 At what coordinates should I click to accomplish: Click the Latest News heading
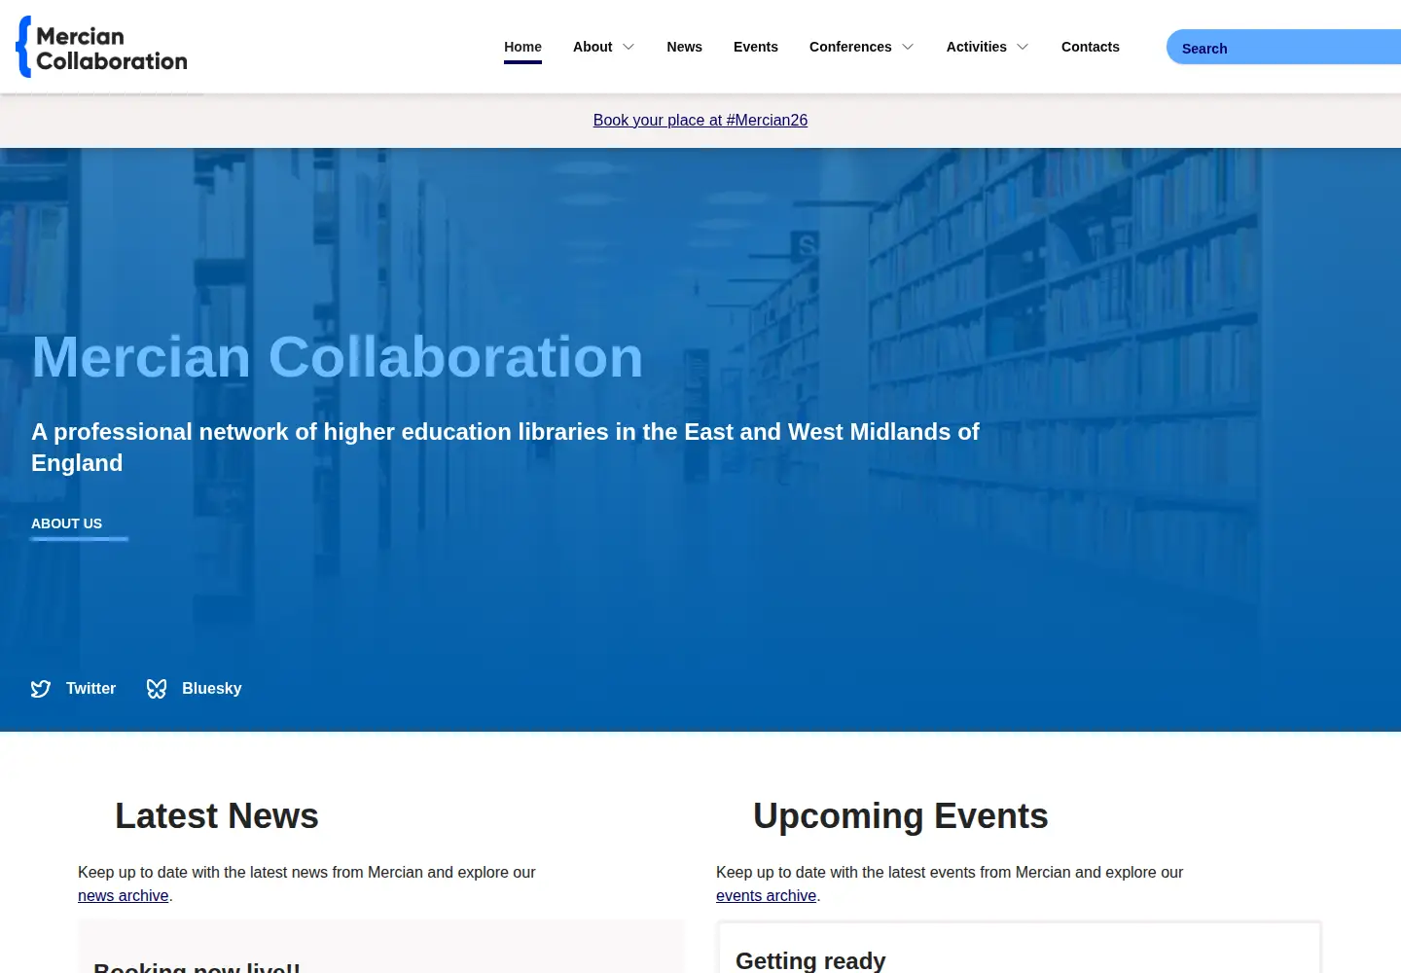[x=217, y=815]
